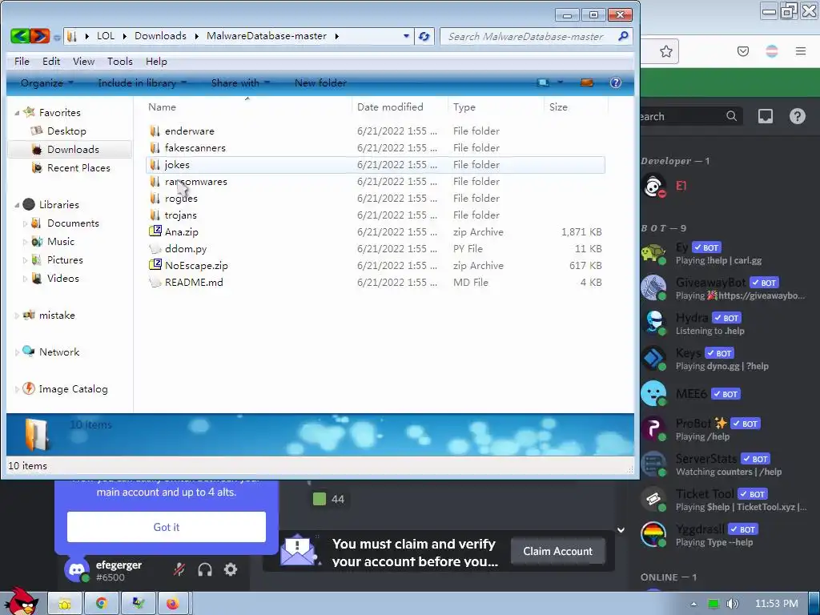Expand breadcrumb arrow after MalwareDatabase-master
The image size is (820, 615).
pos(337,36)
